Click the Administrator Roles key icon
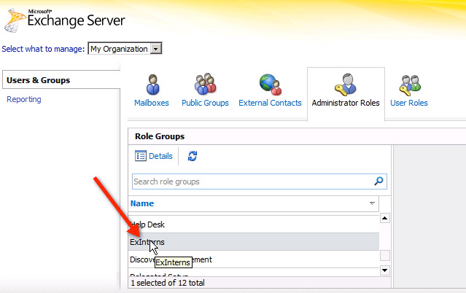This screenshot has width=466, height=293. pos(345,83)
